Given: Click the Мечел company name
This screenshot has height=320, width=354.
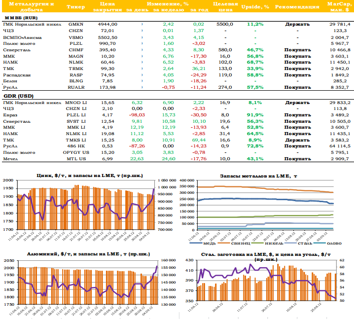Looking at the screenshot, I should point(10,159).
